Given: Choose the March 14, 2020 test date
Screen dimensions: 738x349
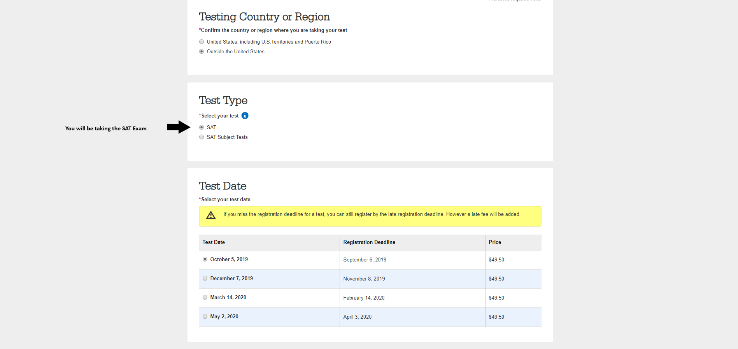Looking at the screenshot, I should tap(205, 297).
